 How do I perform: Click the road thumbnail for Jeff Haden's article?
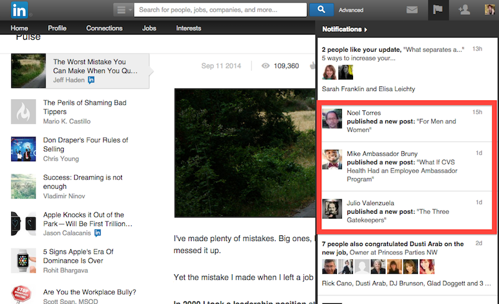point(28,71)
